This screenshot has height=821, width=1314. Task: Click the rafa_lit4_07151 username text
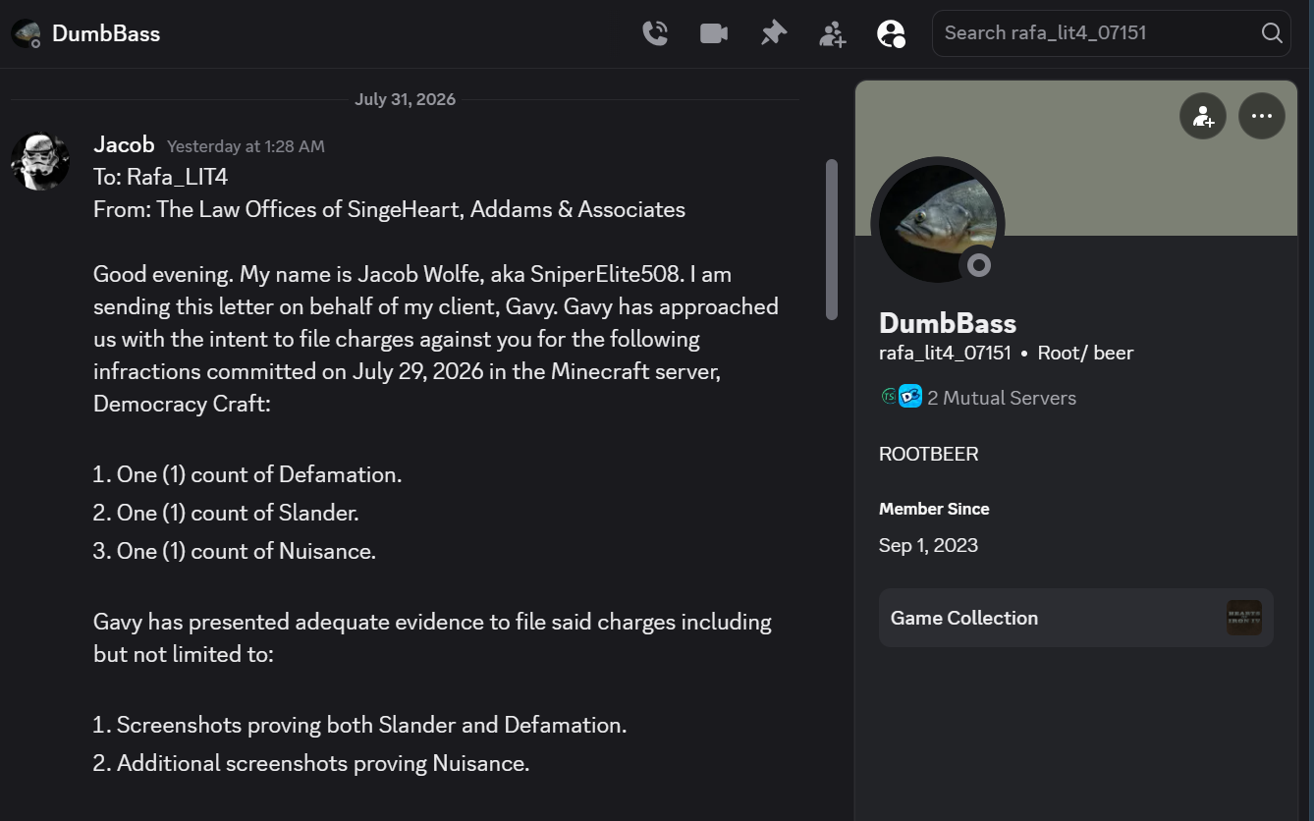pos(945,353)
